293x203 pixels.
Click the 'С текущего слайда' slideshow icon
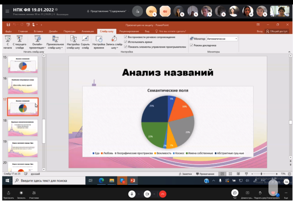click(20, 39)
